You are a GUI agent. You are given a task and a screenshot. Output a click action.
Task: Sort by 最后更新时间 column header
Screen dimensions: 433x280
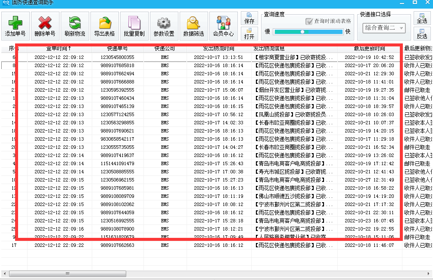click(370, 49)
